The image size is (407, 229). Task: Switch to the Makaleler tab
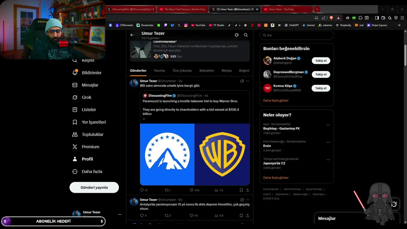[x=207, y=71]
